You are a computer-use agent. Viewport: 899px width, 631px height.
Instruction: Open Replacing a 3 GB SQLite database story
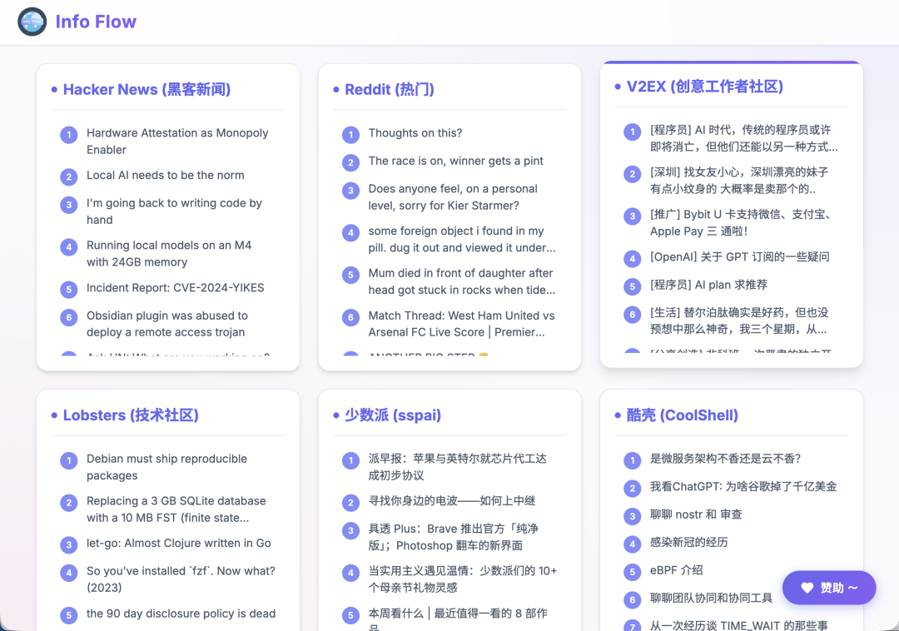click(176, 509)
